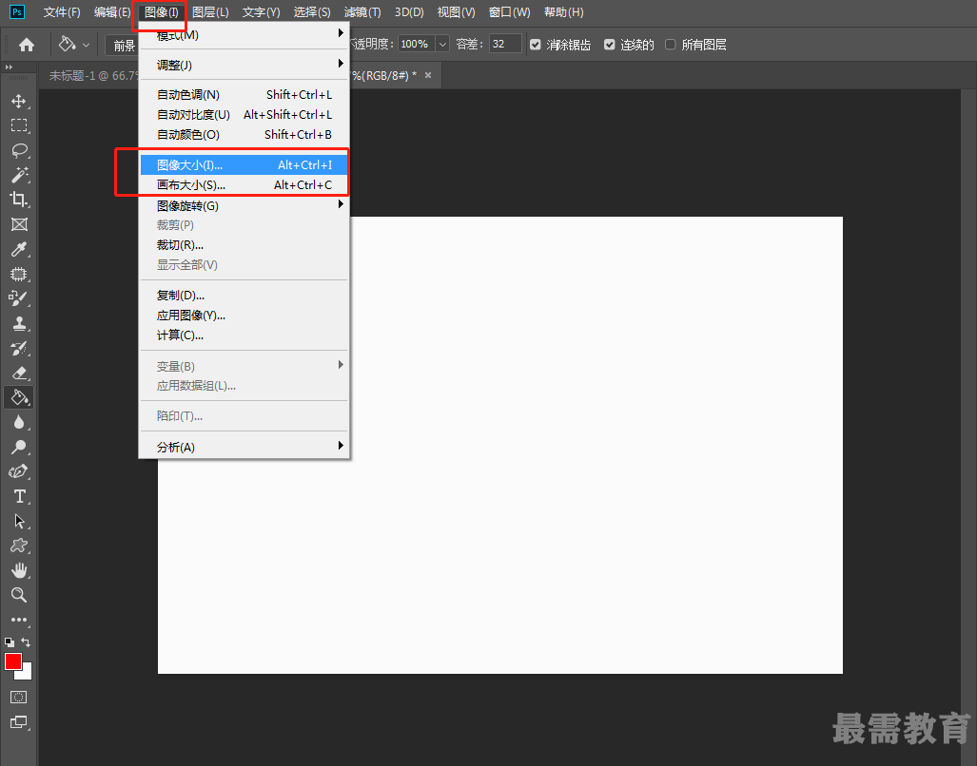The width and height of the screenshot is (977, 766).
Task: Click the red foreground color swatch
Action: (x=11, y=660)
